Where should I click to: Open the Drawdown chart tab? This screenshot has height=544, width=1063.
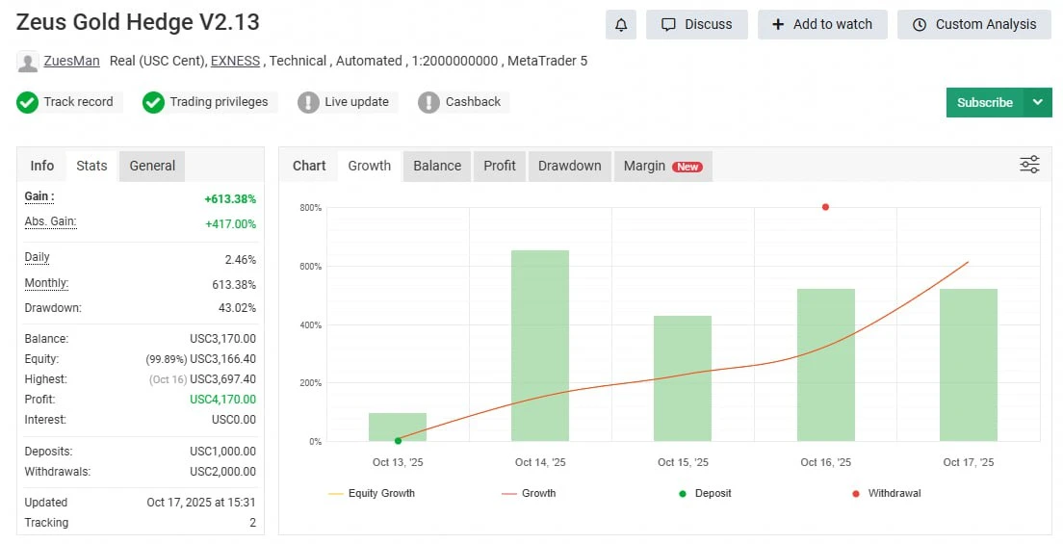[569, 166]
